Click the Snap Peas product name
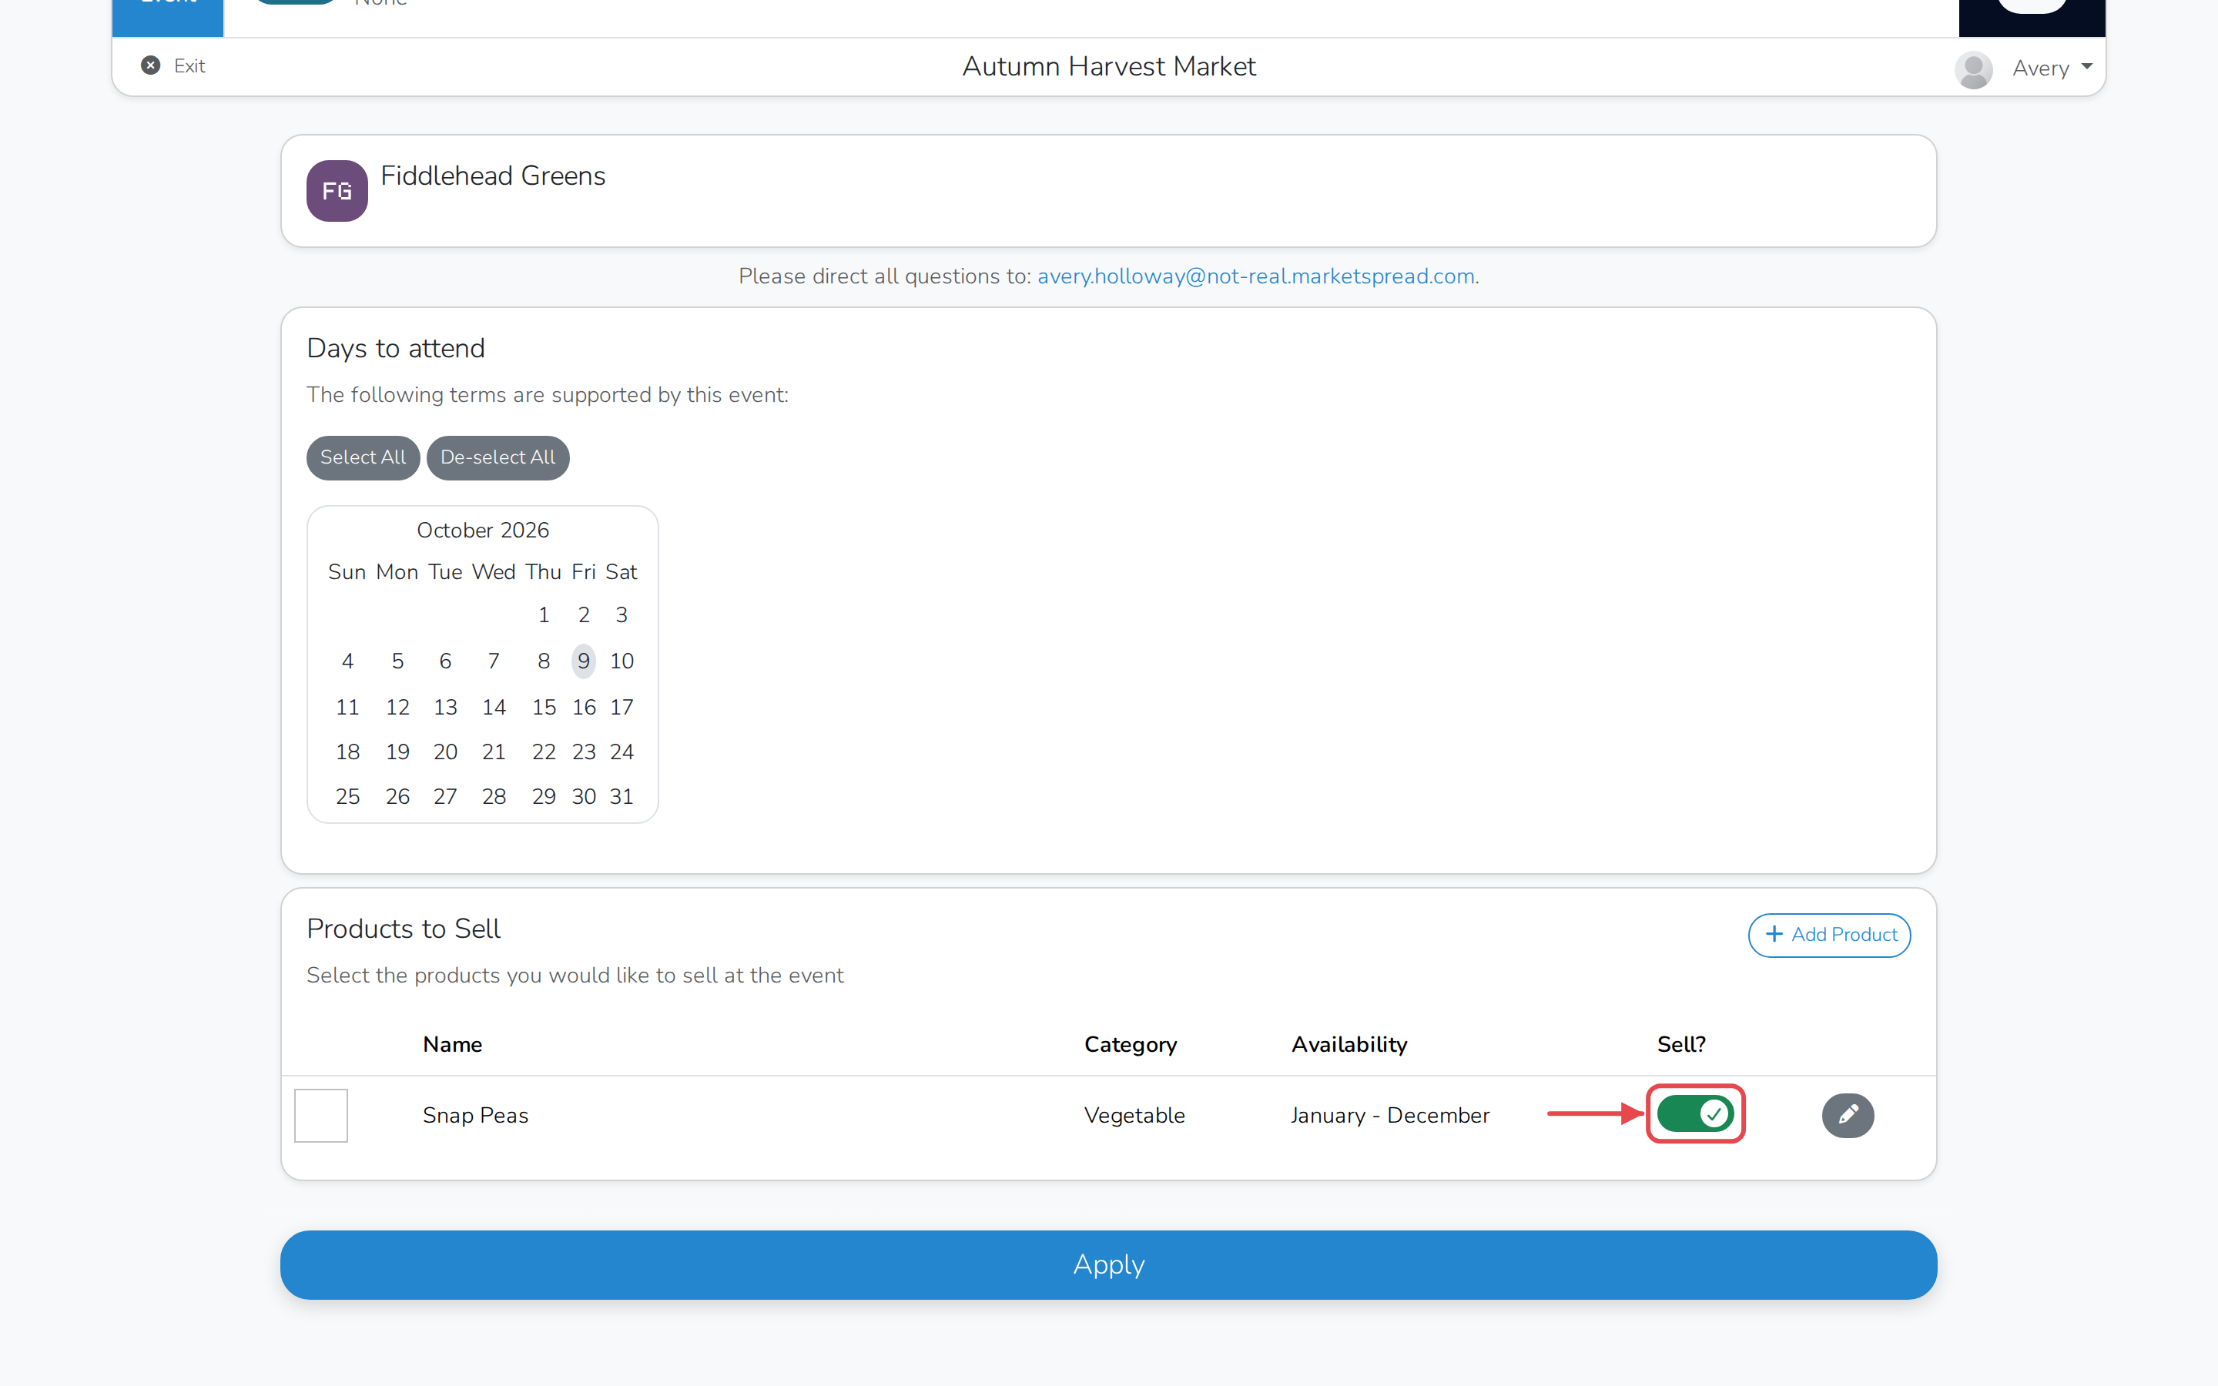The image size is (2218, 1386). point(474,1115)
